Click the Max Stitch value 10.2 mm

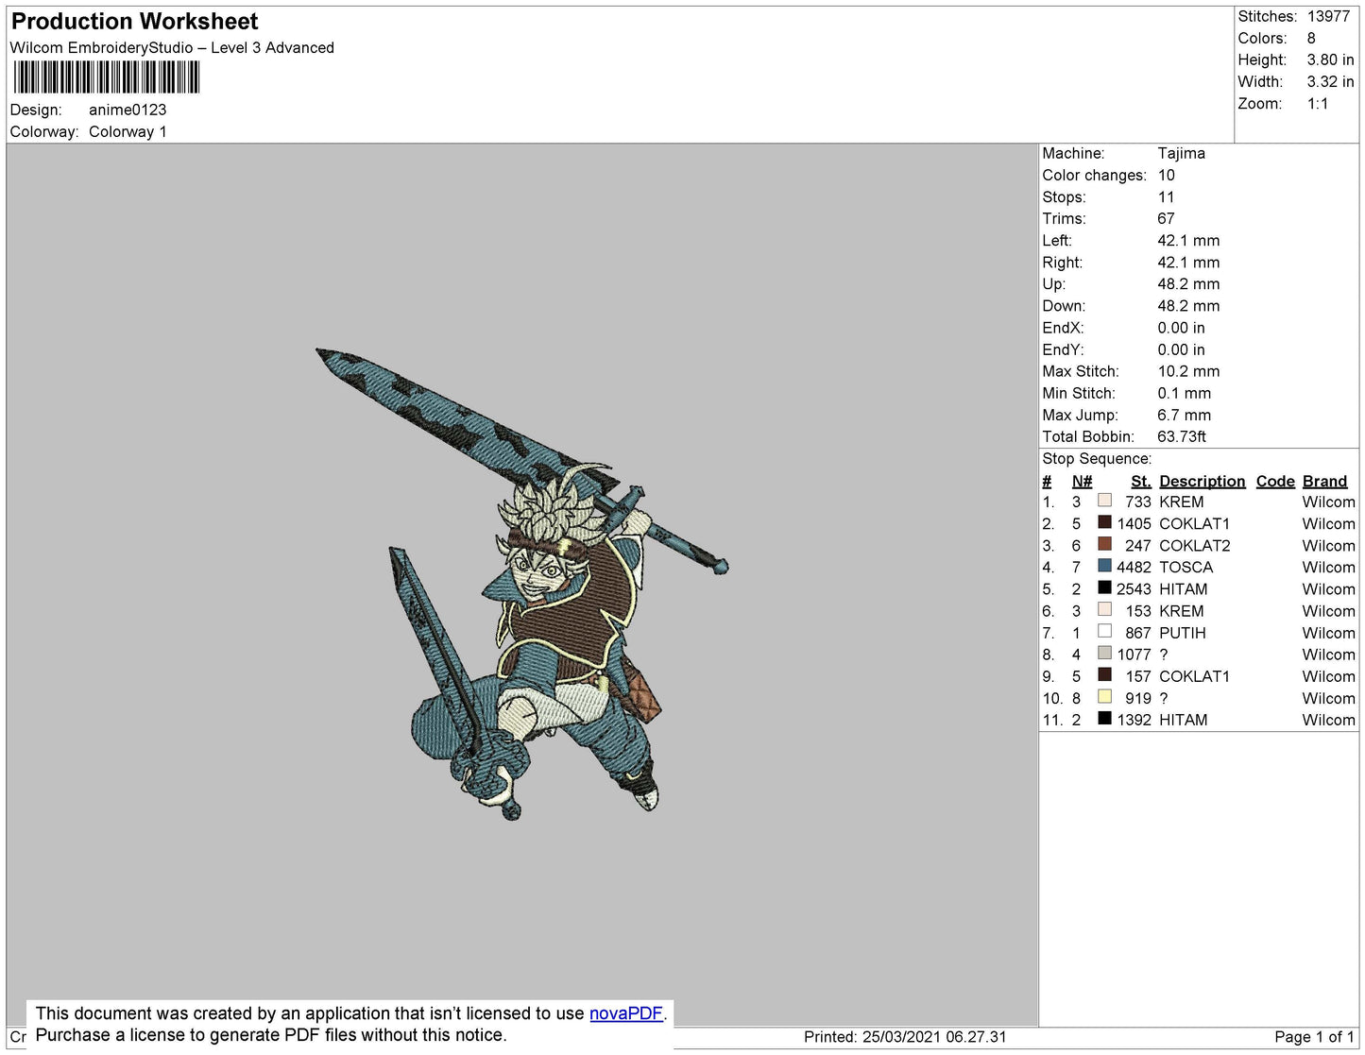(x=1188, y=371)
